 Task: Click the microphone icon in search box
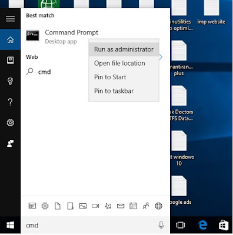[x=161, y=225]
